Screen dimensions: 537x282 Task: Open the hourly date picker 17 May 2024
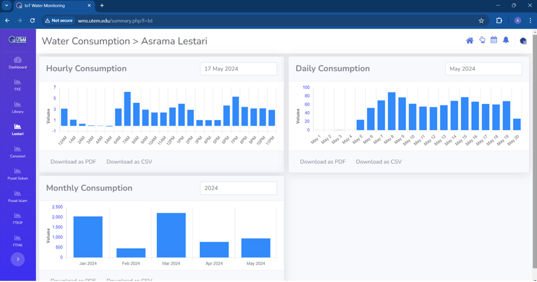[x=238, y=69]
